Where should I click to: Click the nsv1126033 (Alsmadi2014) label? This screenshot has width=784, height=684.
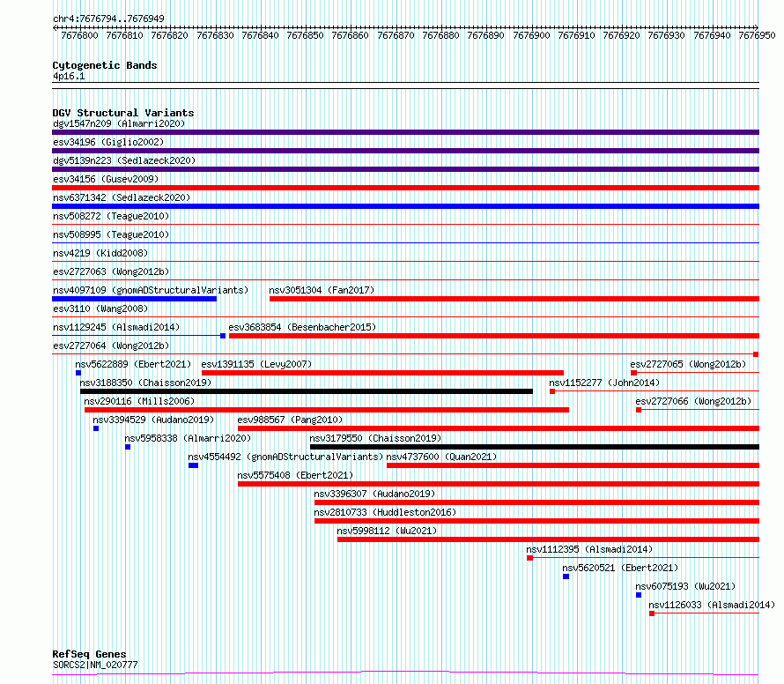point(712,605)
